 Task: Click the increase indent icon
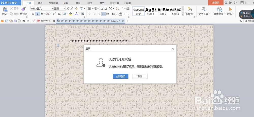(106, 9)
